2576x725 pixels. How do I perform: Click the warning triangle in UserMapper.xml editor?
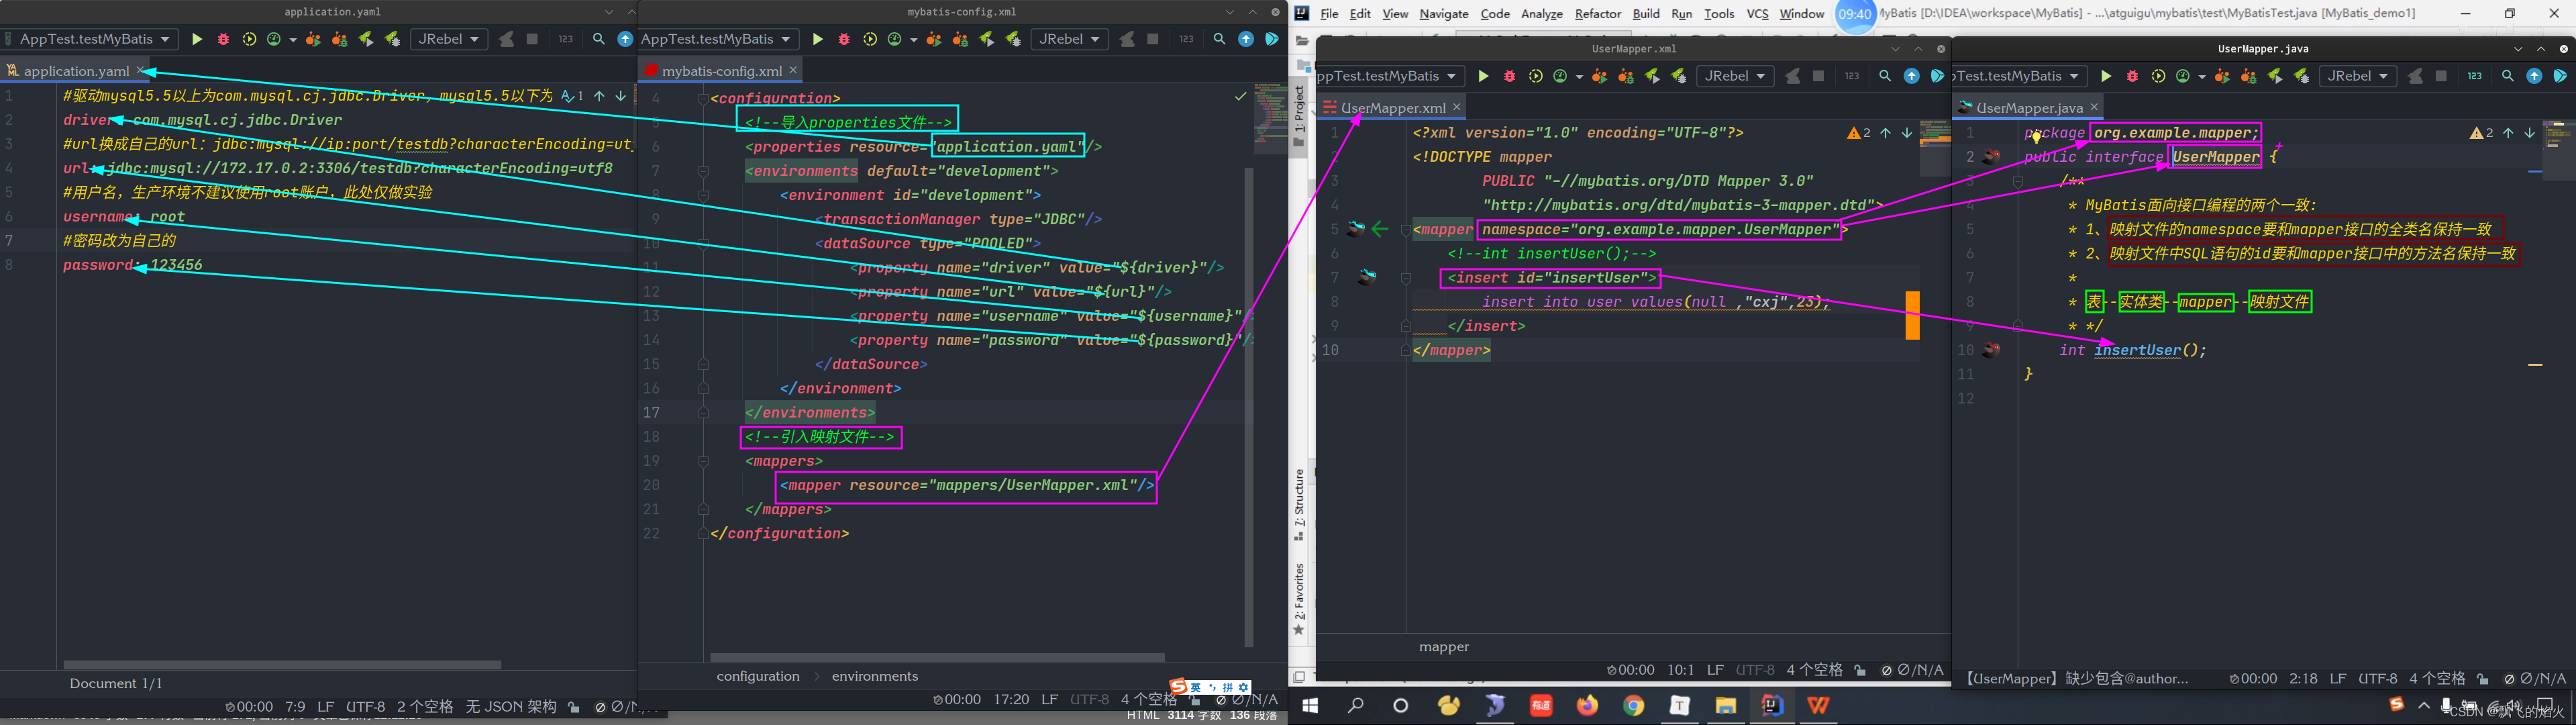[1854, 133]
